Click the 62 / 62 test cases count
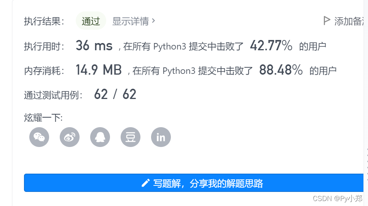Image resolution: width=368 pixels, height=206 pixels. tap(115, 94)
